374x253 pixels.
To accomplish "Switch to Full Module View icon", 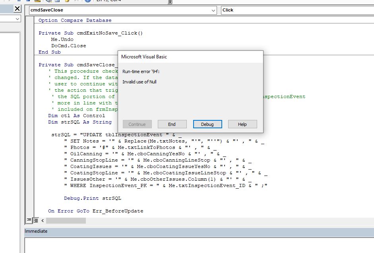I will point(35,220).
